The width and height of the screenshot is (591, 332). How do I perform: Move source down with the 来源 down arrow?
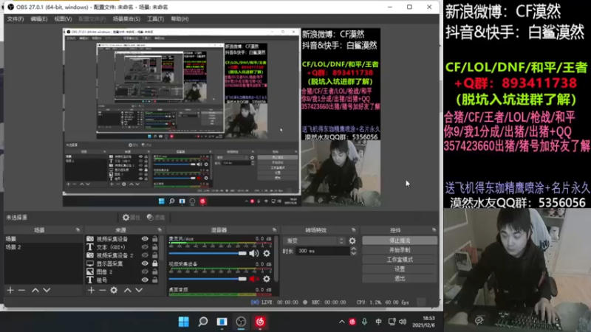(139, 290)
